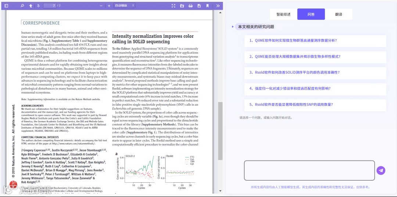The height and width of the screenshot is (197, 397).
Task: Click the / 2 total page count
Action: pos(59,6)
